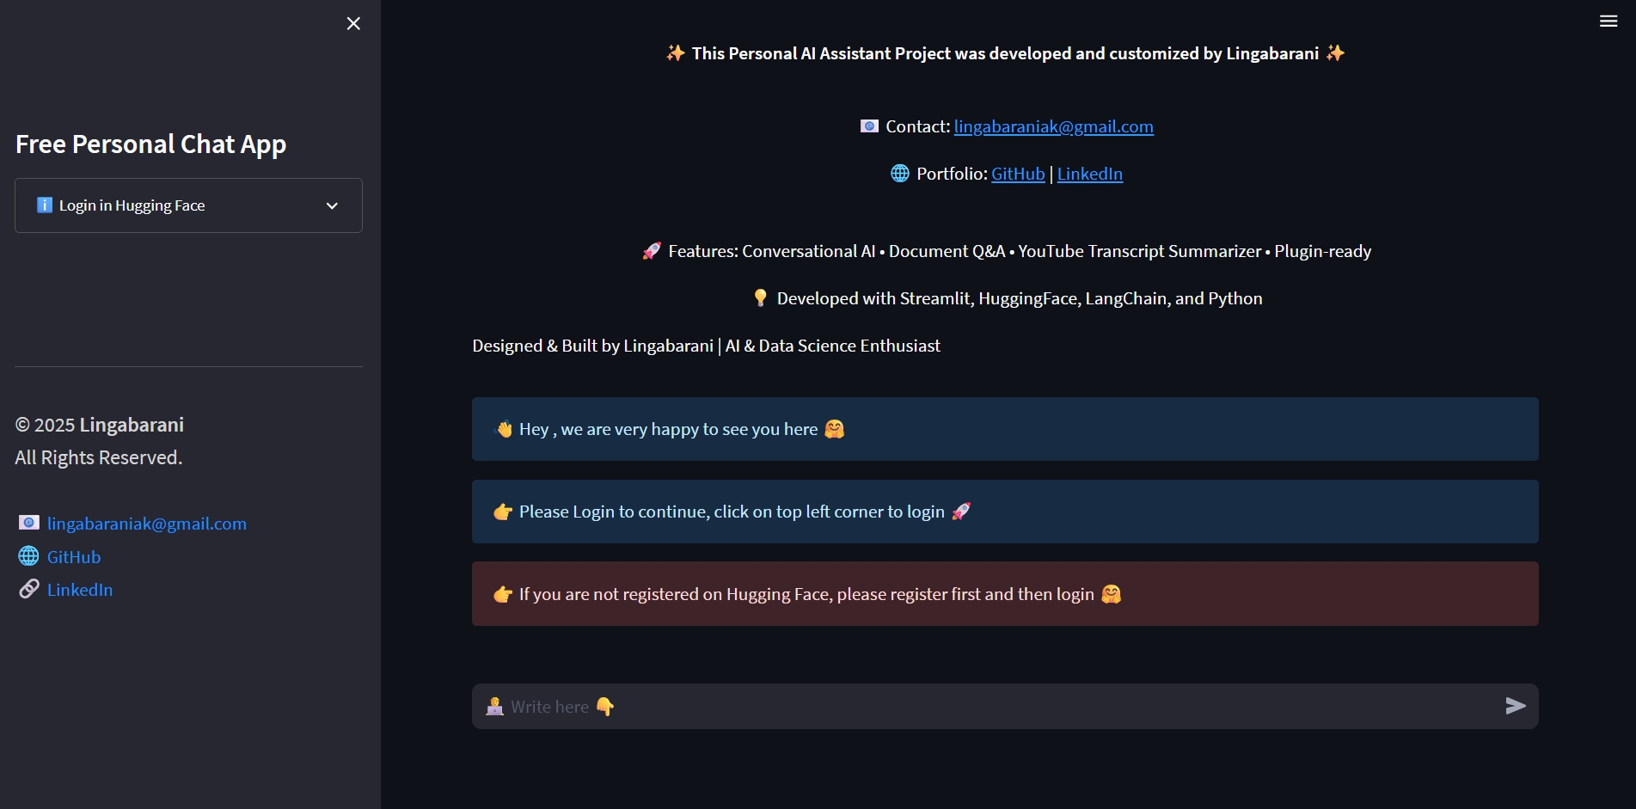Click the mail icon next to Contact
Image resolution: width=1636 pixels, height=809 pixels.
point(869,126)
